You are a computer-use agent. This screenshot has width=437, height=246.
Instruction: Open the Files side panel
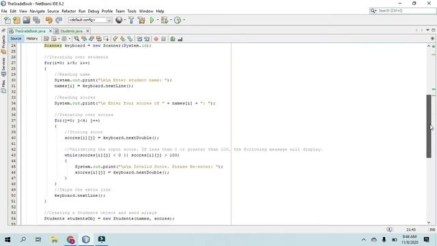[x=3, y=86]
